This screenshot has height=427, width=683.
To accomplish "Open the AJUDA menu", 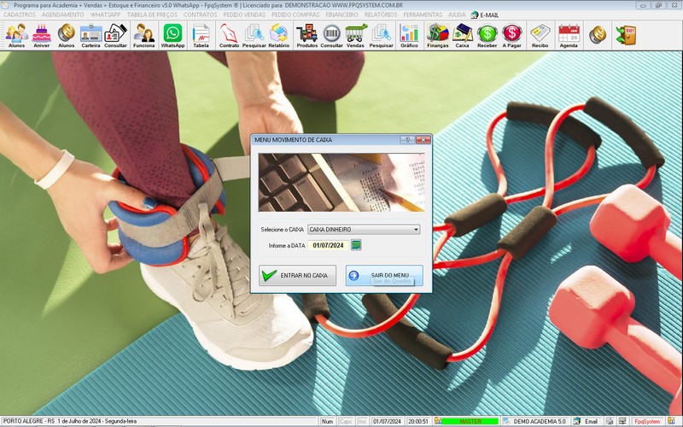I will pyautogui.click(x=457, y=15).
